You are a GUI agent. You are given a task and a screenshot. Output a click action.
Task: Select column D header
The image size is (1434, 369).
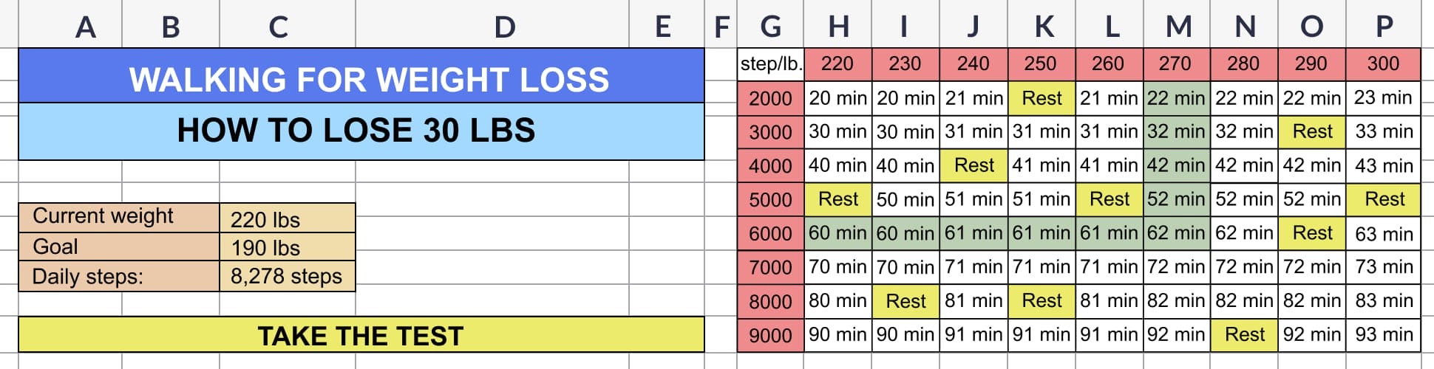tap(504, 27)
